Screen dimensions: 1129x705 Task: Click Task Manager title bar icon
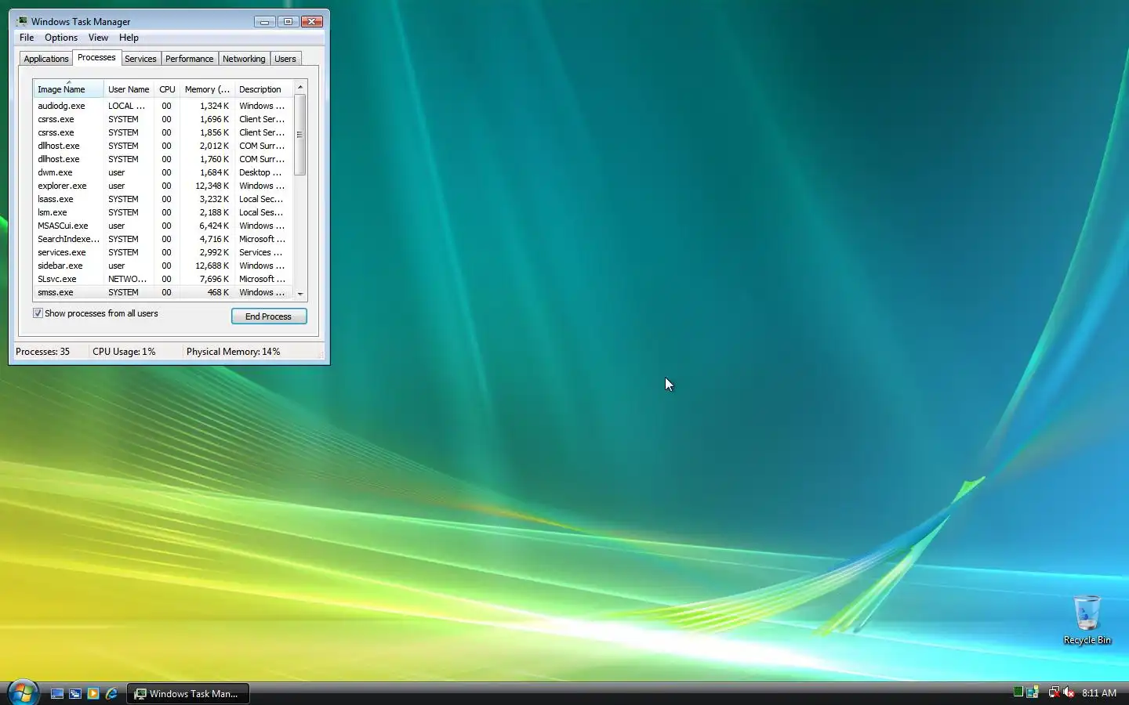pyautogui.click(x=21, y=21)
